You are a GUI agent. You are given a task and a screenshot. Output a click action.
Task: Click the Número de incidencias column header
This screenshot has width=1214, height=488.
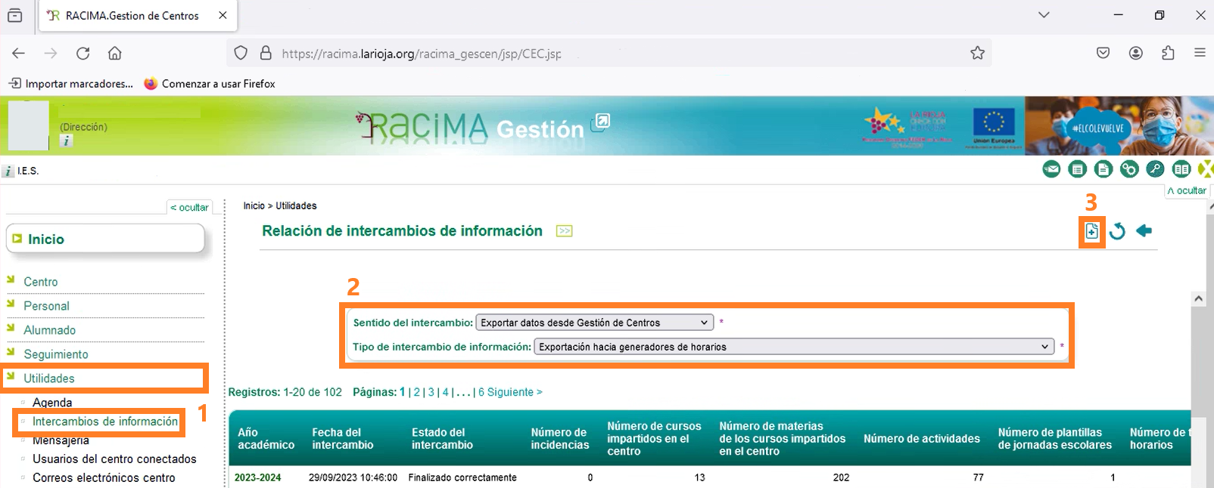click(x=559, y=438)
